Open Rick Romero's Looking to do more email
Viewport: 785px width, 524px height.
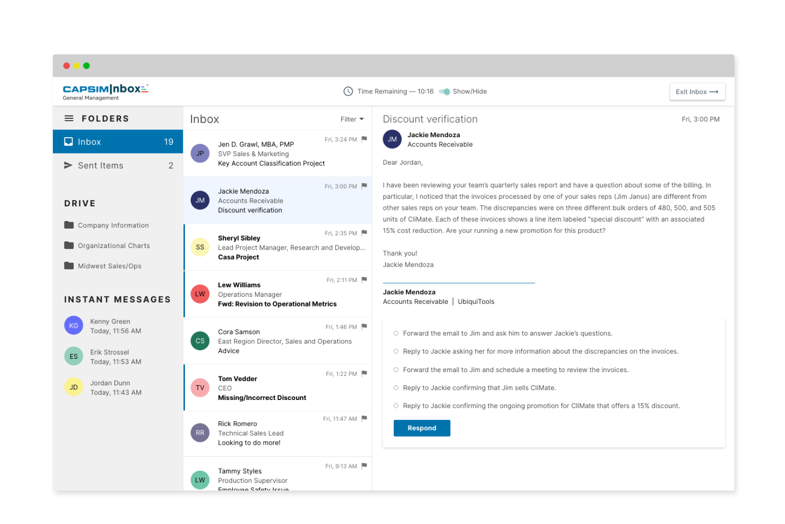278,434
